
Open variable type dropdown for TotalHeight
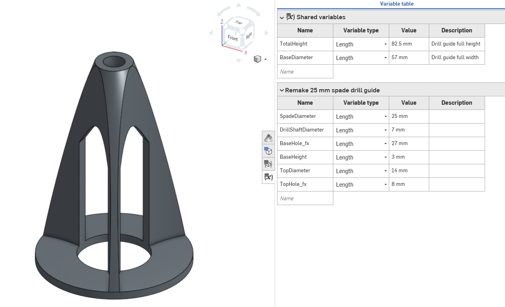[361, 44]
